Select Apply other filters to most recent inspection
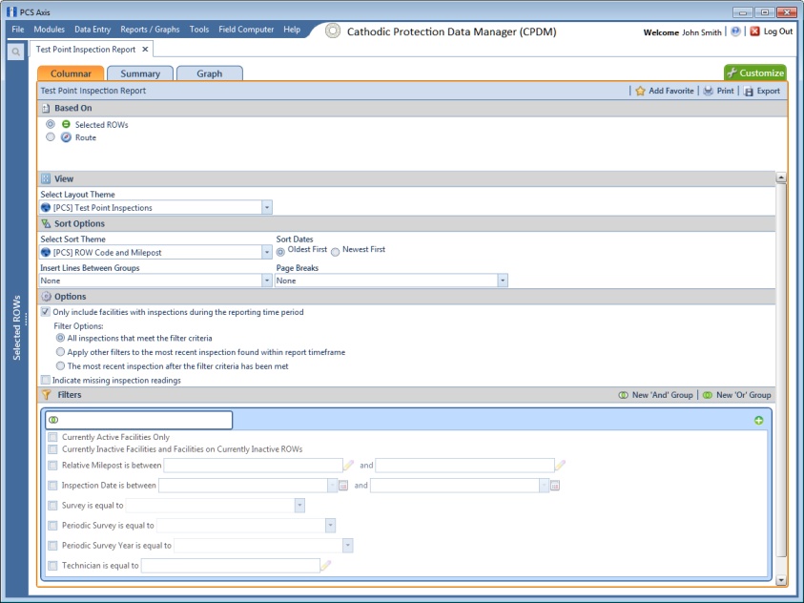The width and height of the screenshot is (804, 603). [60, 352]
